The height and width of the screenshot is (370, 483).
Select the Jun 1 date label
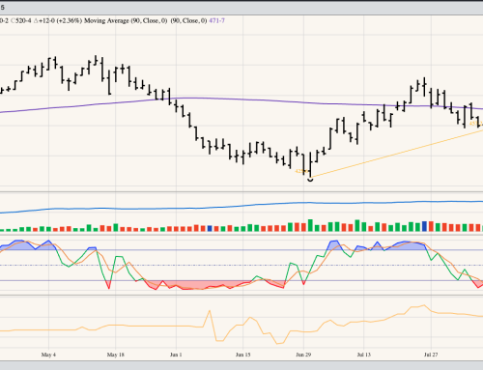pos(176,355)
